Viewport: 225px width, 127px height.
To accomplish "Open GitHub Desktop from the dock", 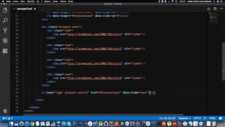I will 106,124.
